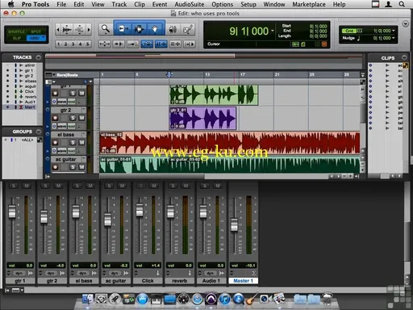Select reverb in Tracks list

tap(31, 97)
